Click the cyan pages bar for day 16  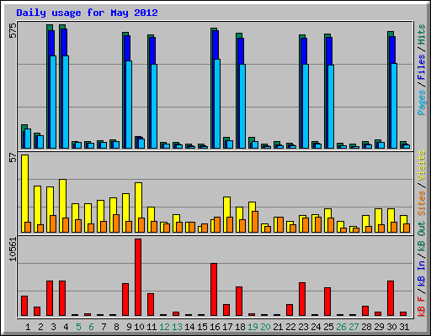coord(217,103)
